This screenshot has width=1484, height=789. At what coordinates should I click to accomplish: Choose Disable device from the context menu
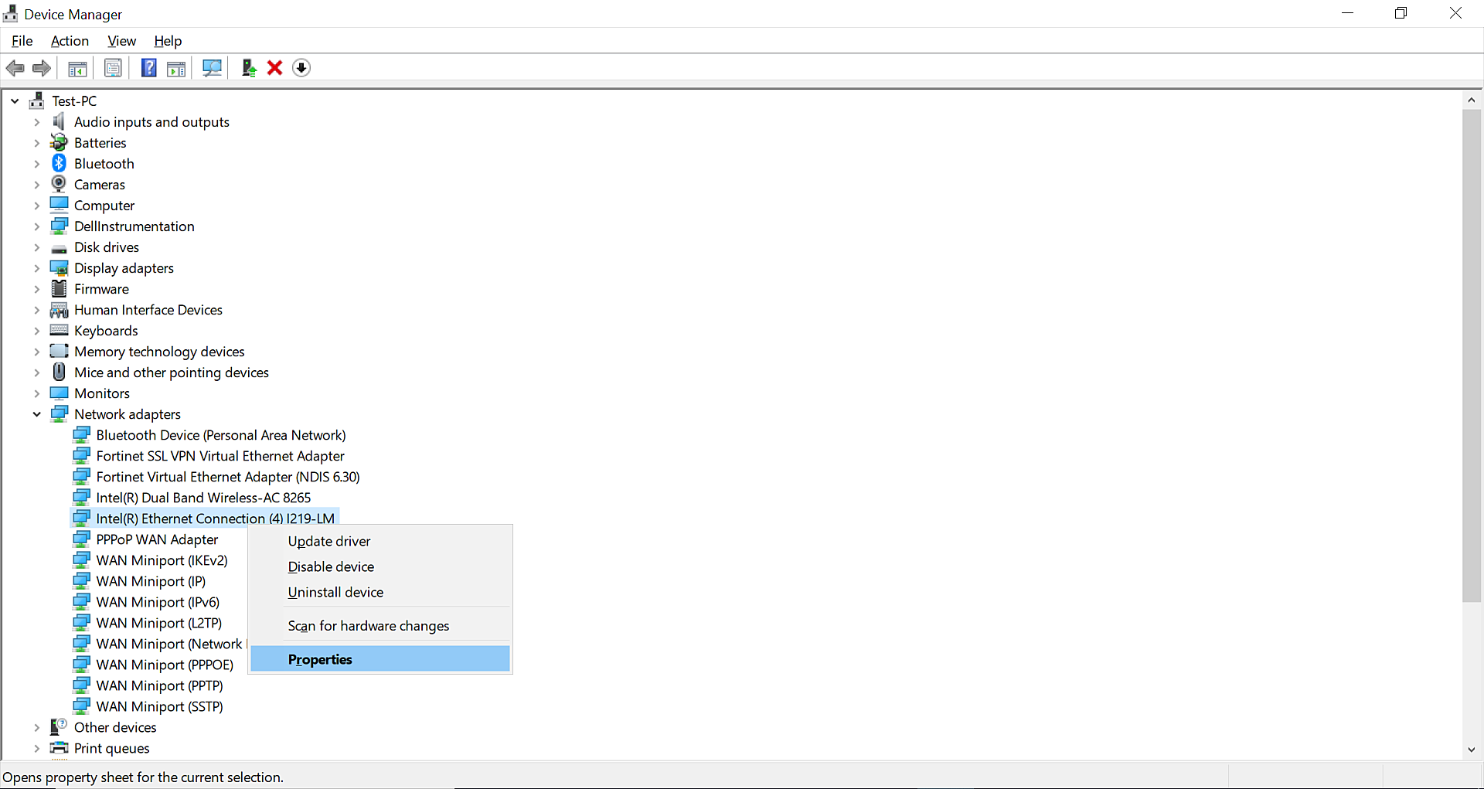[x=380, y=566]
